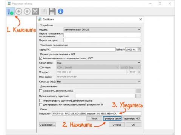Click the Свойства dialog title icon
This screenshot has width=181, height=135.
pyautogui.click(x=40, y=19)
